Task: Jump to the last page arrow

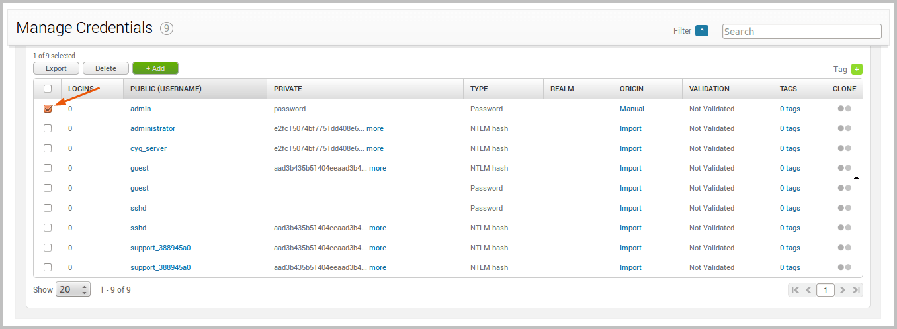Action: (856, 290)
